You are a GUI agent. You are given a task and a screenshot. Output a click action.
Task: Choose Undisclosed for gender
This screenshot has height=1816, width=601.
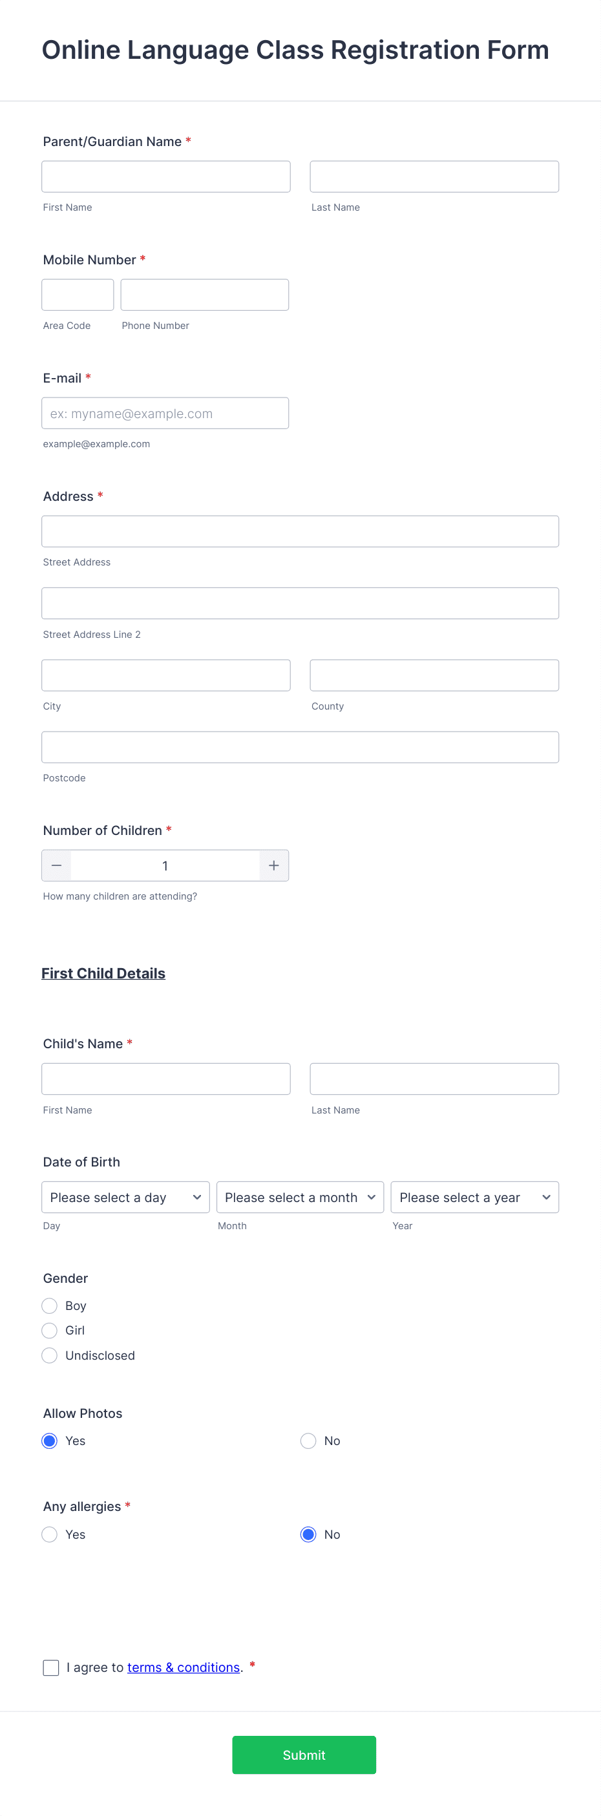tap(49, 1355)
